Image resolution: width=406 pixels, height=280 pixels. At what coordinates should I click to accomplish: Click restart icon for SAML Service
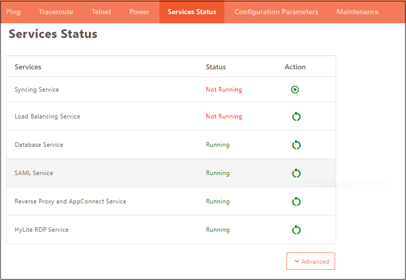[296, 173]
